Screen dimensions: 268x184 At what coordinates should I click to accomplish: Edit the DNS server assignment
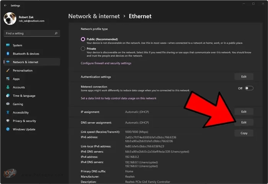[244, 122]
